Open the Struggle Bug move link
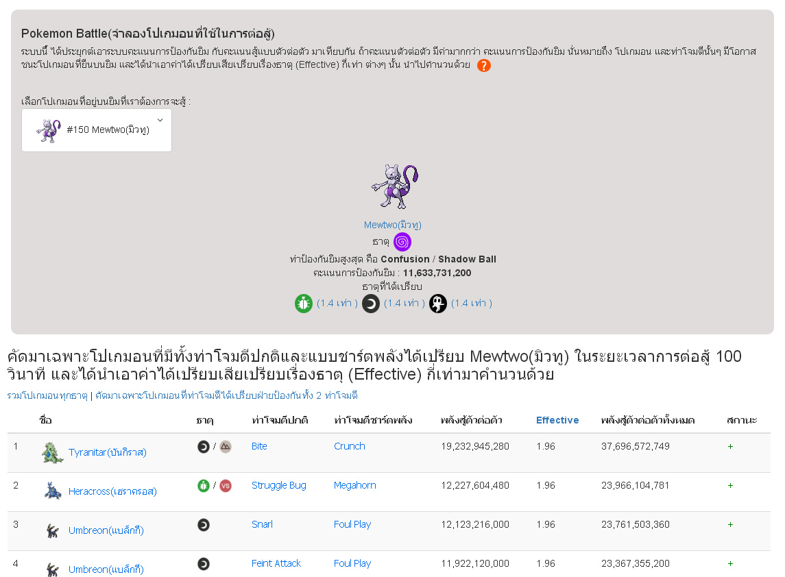The image size is (785, 577). click(x=278, y=485)
